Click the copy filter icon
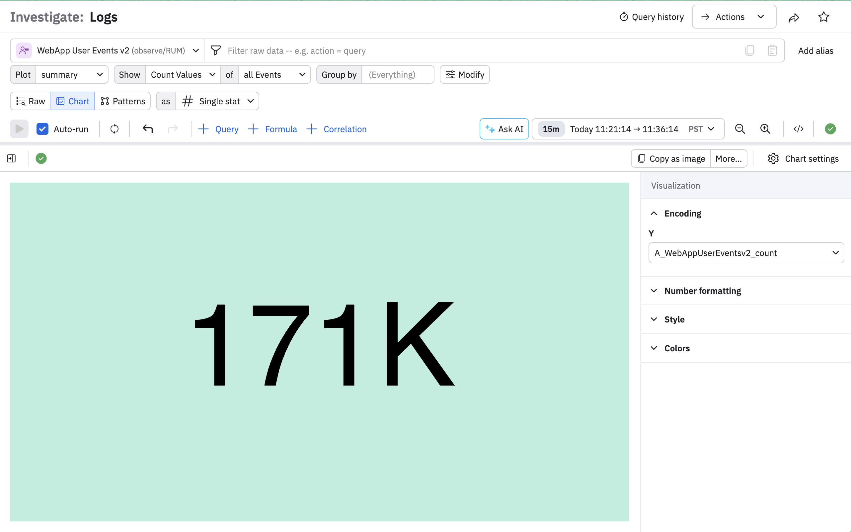851x532 pixels. [749, 51]
